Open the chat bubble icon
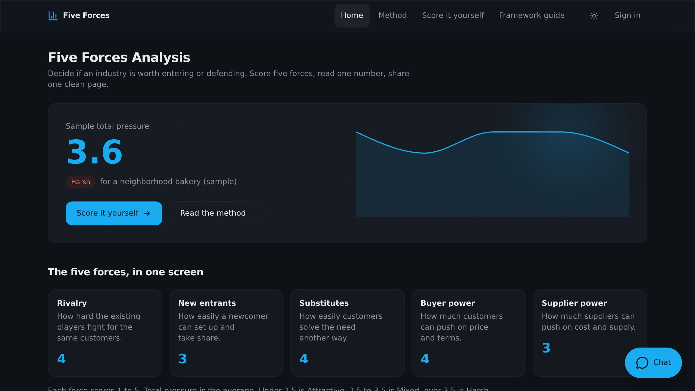Image resolution: width=695 pixels, height=391 pixels. tap(642, 362)
